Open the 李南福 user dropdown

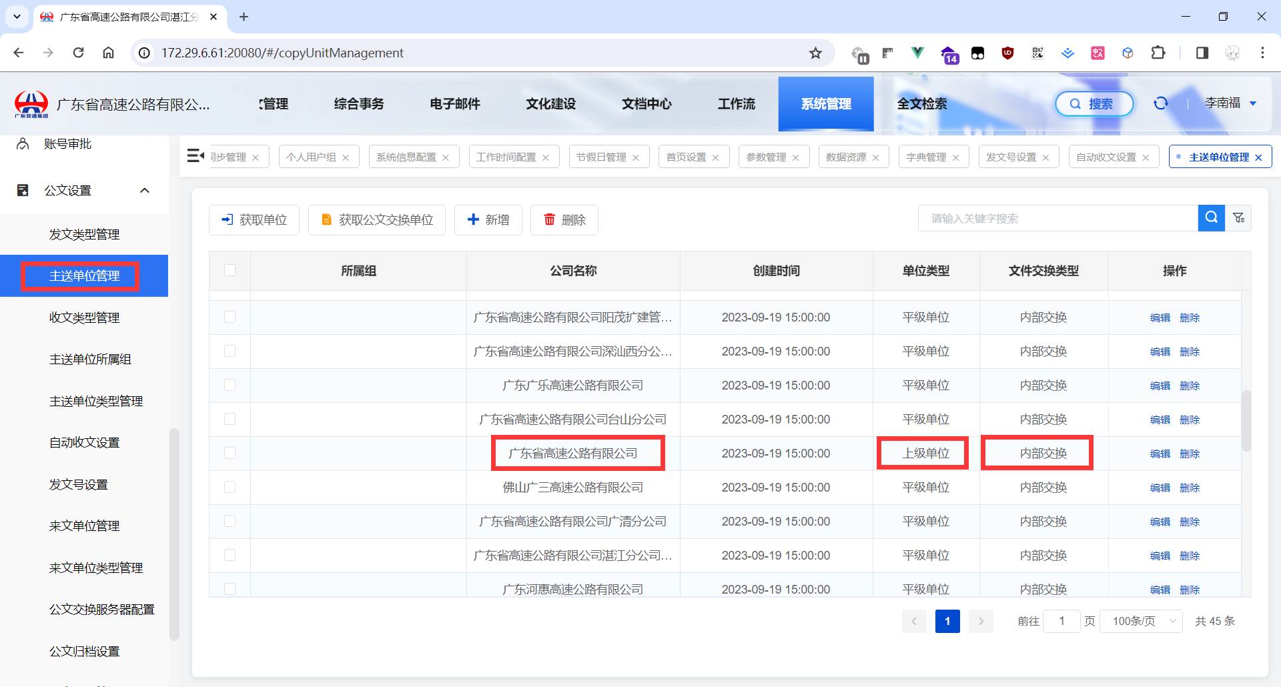[1231, 103]
